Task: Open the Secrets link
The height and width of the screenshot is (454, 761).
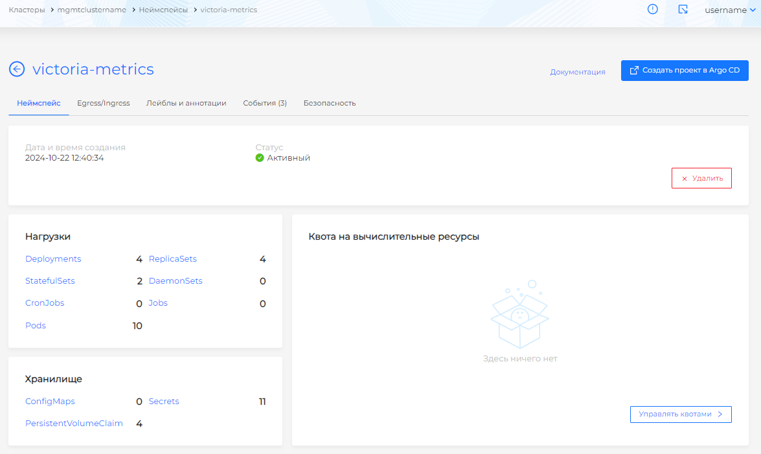Action: (x=164, y=402)
